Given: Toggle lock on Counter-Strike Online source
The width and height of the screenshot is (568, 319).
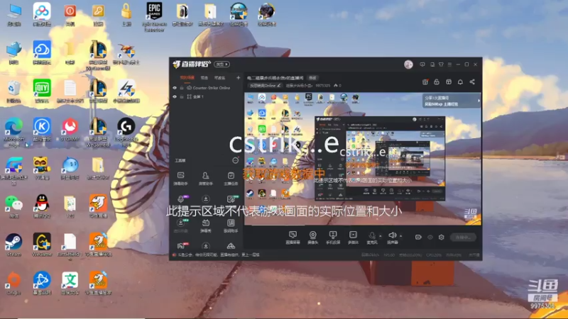Looking at the screenshot, I should click(182, 88).
